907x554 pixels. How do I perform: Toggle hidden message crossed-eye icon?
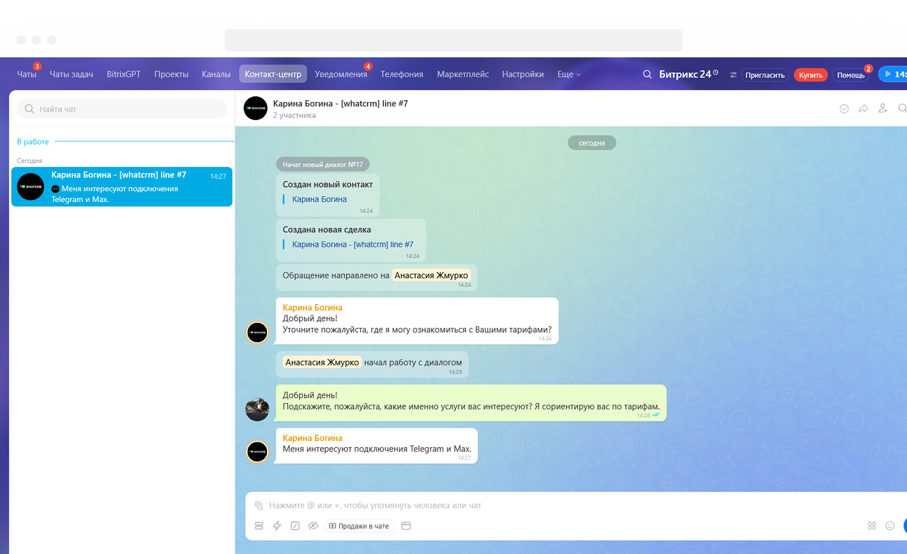coord(313,526)
